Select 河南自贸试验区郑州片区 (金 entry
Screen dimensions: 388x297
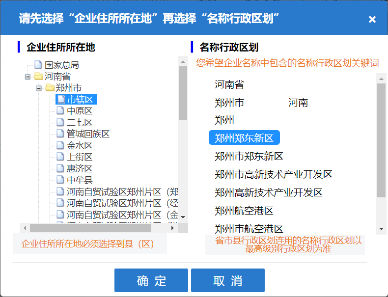pyautogui.click(x=122, y=215)
